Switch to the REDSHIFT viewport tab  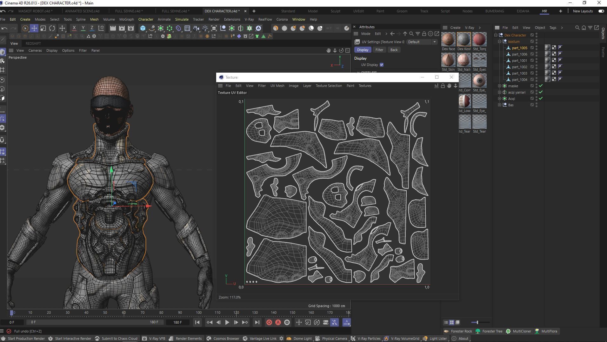[x=33, y=43]
